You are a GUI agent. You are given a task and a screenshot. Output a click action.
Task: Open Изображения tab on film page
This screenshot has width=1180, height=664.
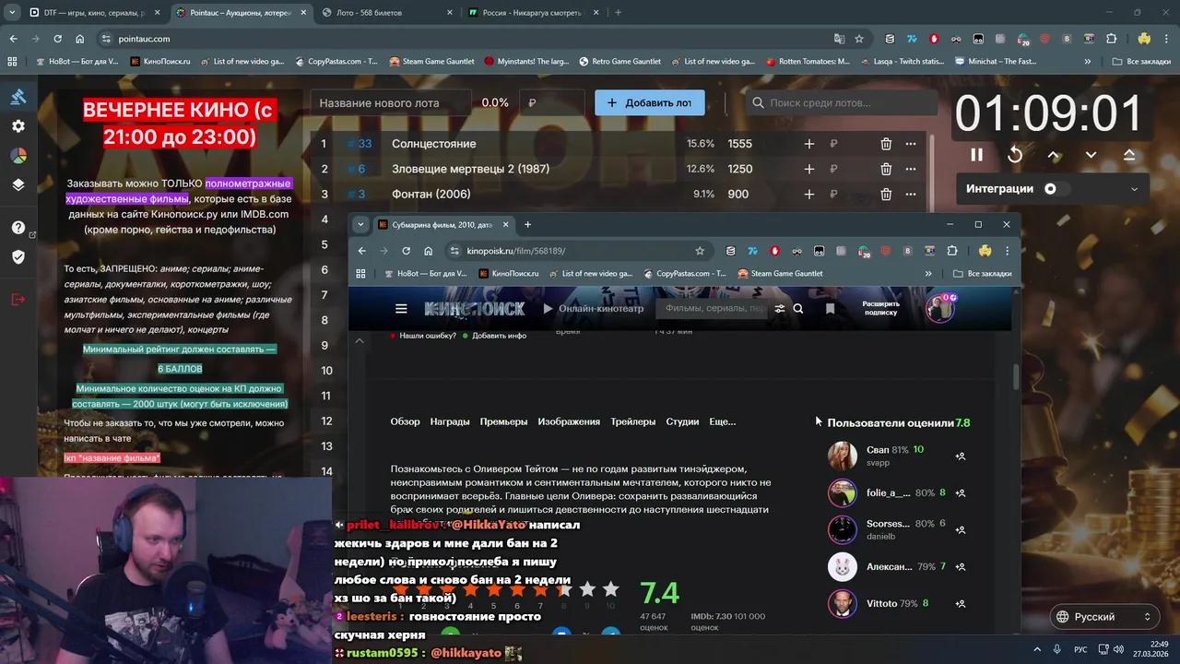tap(569, 421)
